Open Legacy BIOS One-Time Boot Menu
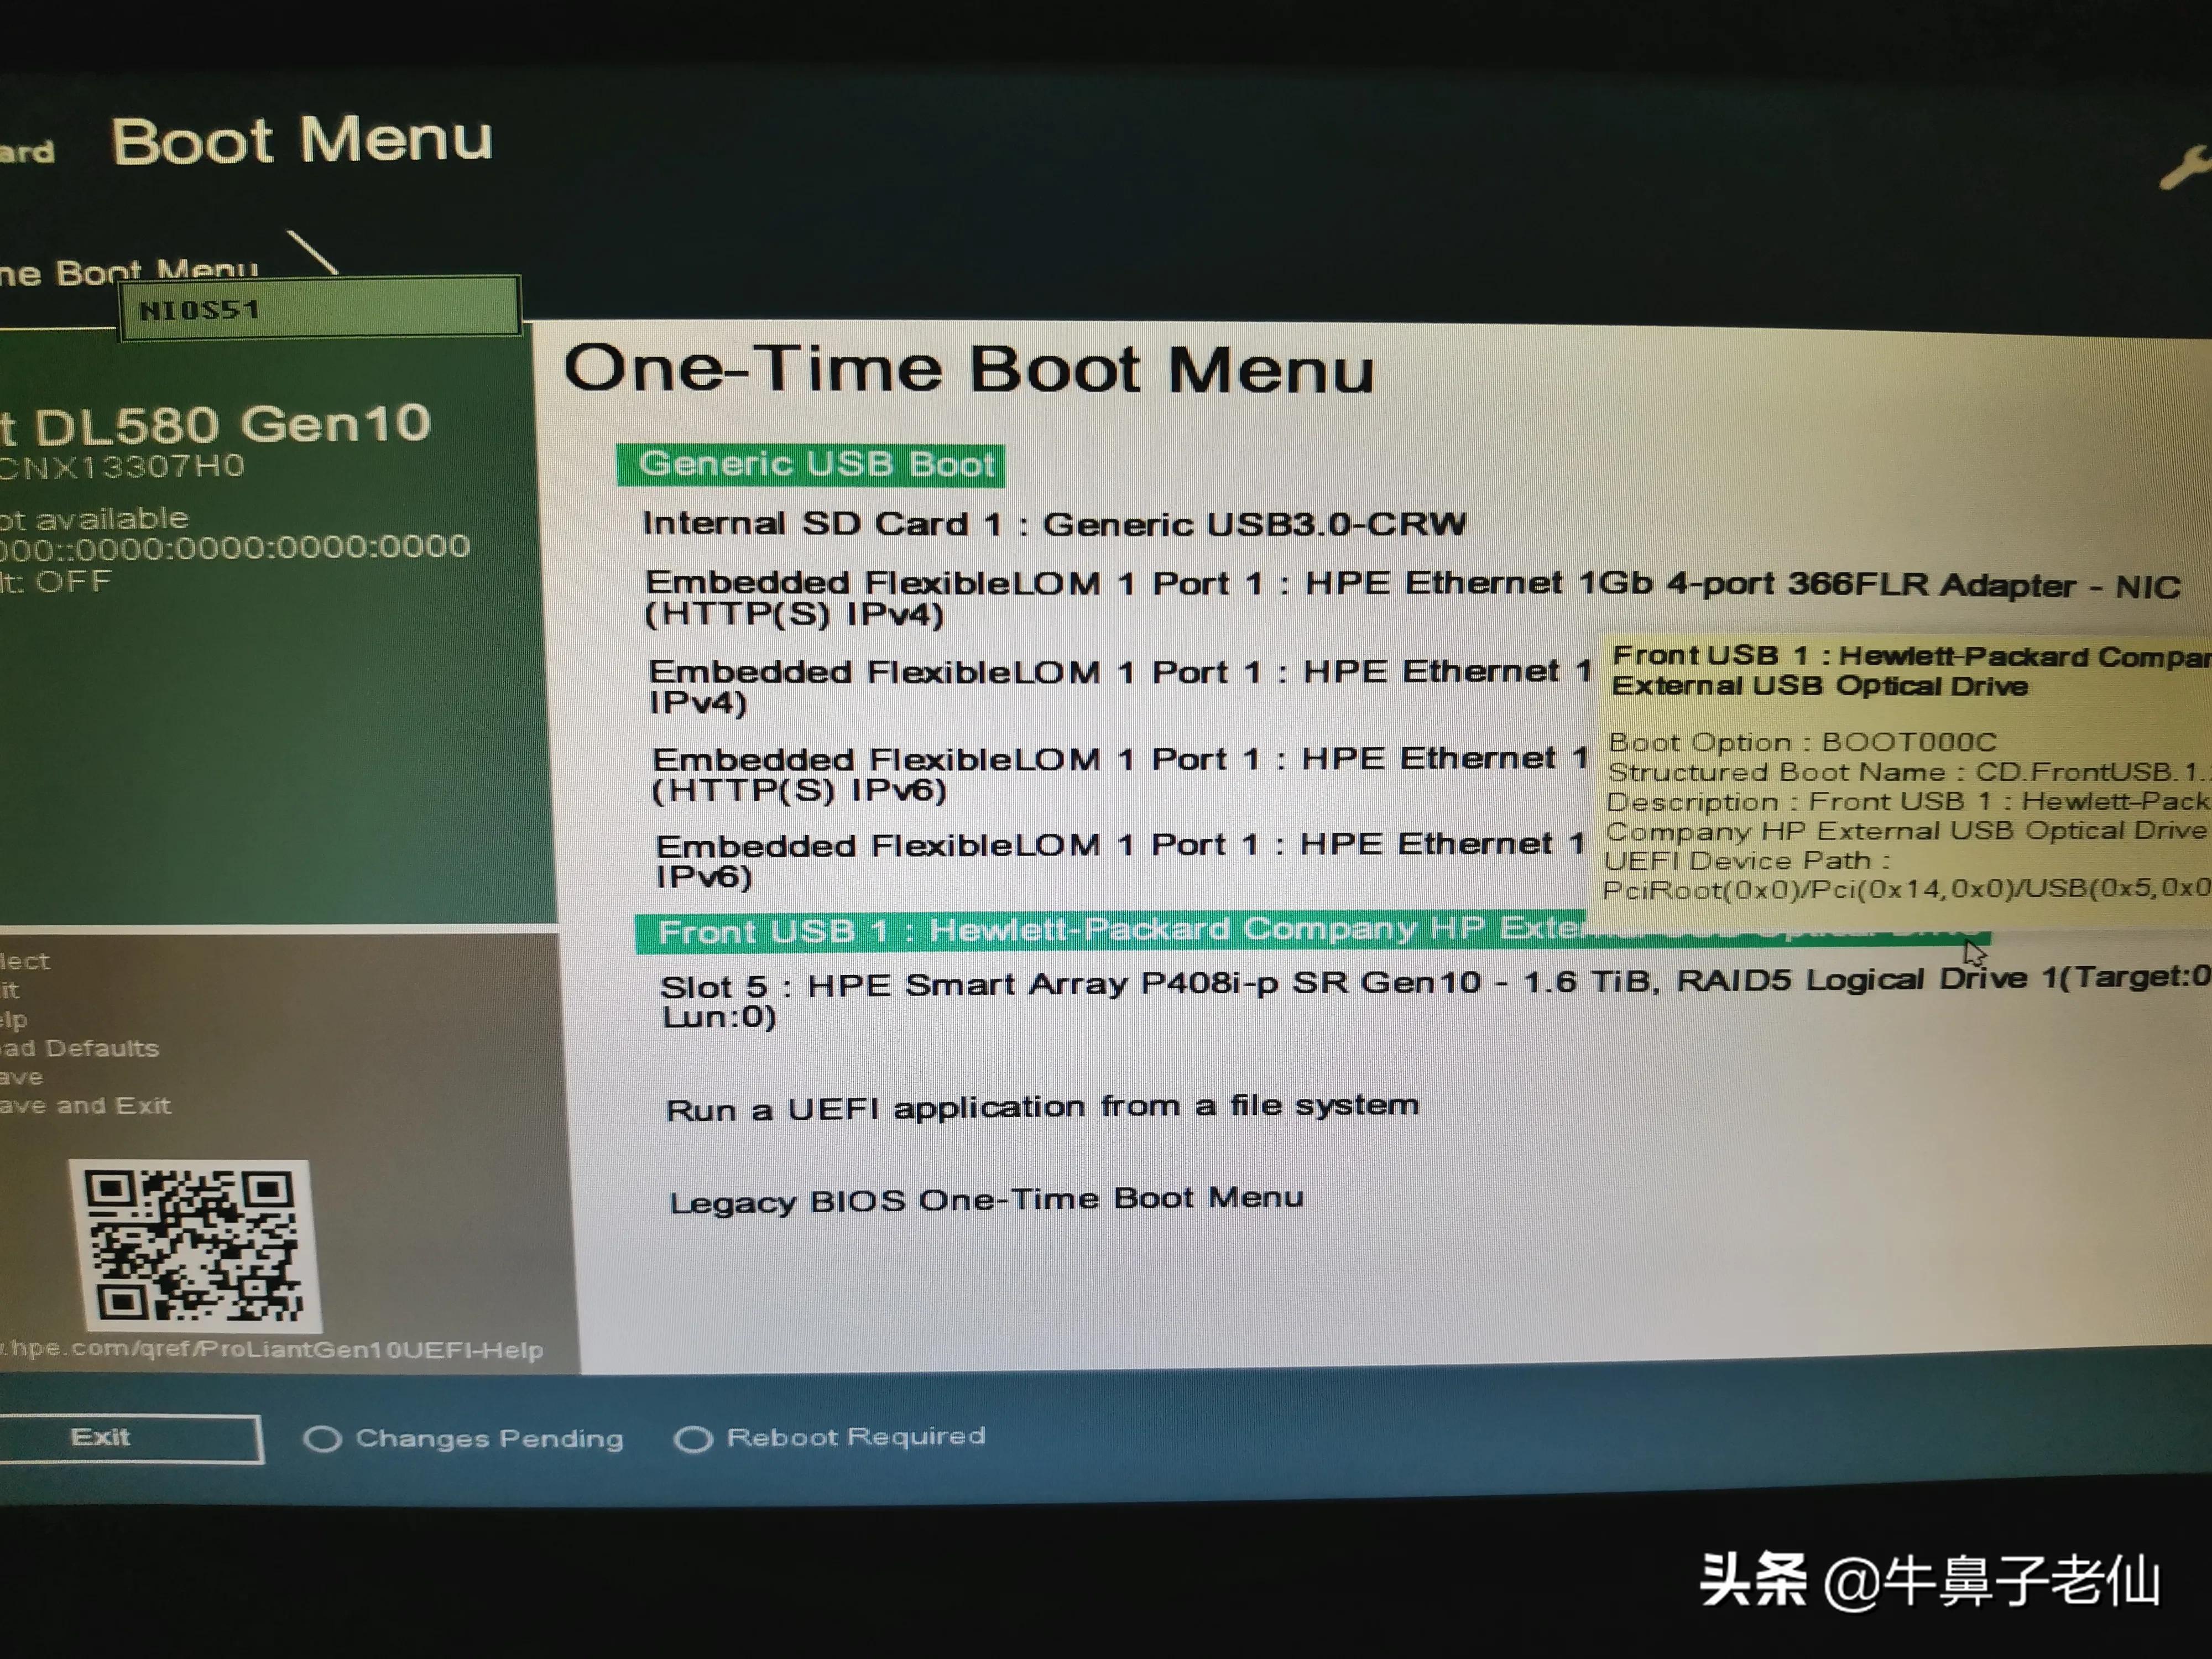The height and width of the screenshot is (1659, 2212). [986, 1199]
